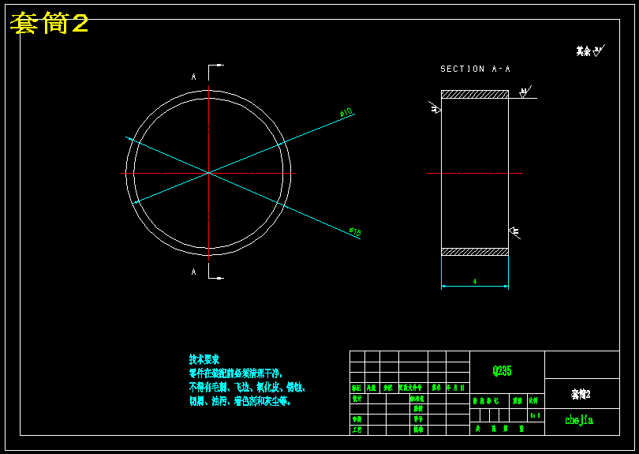Click the lower section marker letter A
The height and width of the screenshot is (454, 639).
pyautogui.click(x=193, y=272)
